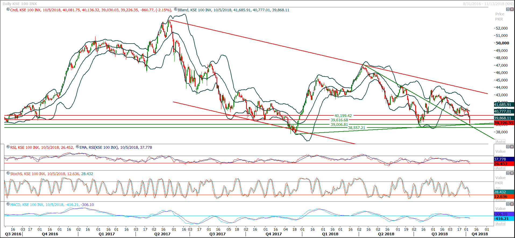Click the 28.432 stochastic value tag
Image resolution: width=515 pixels, height=238 pixels.
(504, 192)
